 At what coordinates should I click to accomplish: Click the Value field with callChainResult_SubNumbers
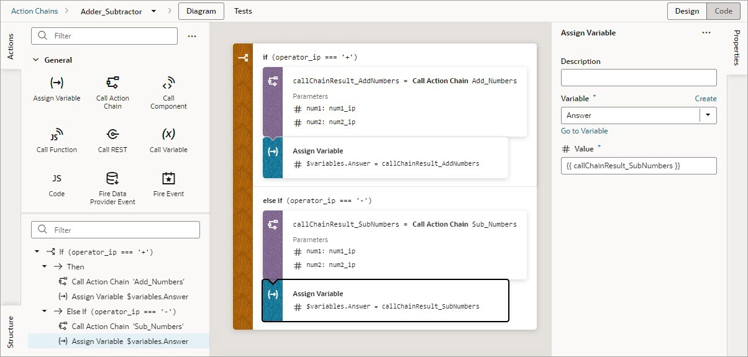click(x=639, y=166)
